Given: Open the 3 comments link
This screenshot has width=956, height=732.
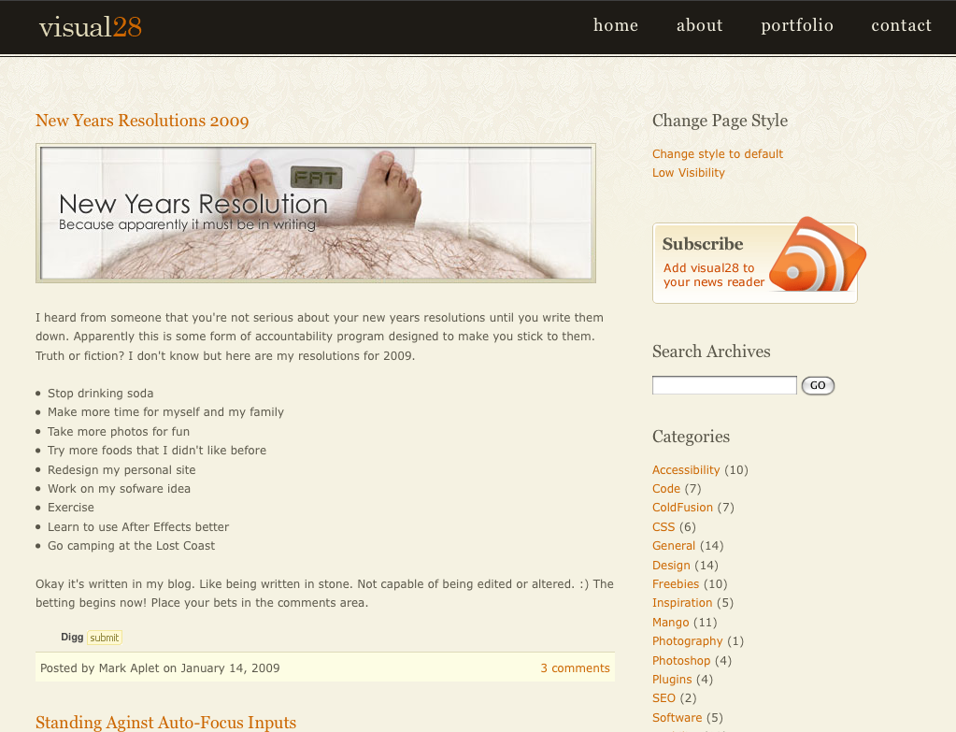Looking at the screenshot, I should coord(575,667).
